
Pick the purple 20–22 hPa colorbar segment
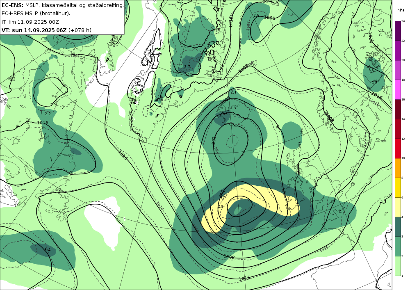[398, 50]
